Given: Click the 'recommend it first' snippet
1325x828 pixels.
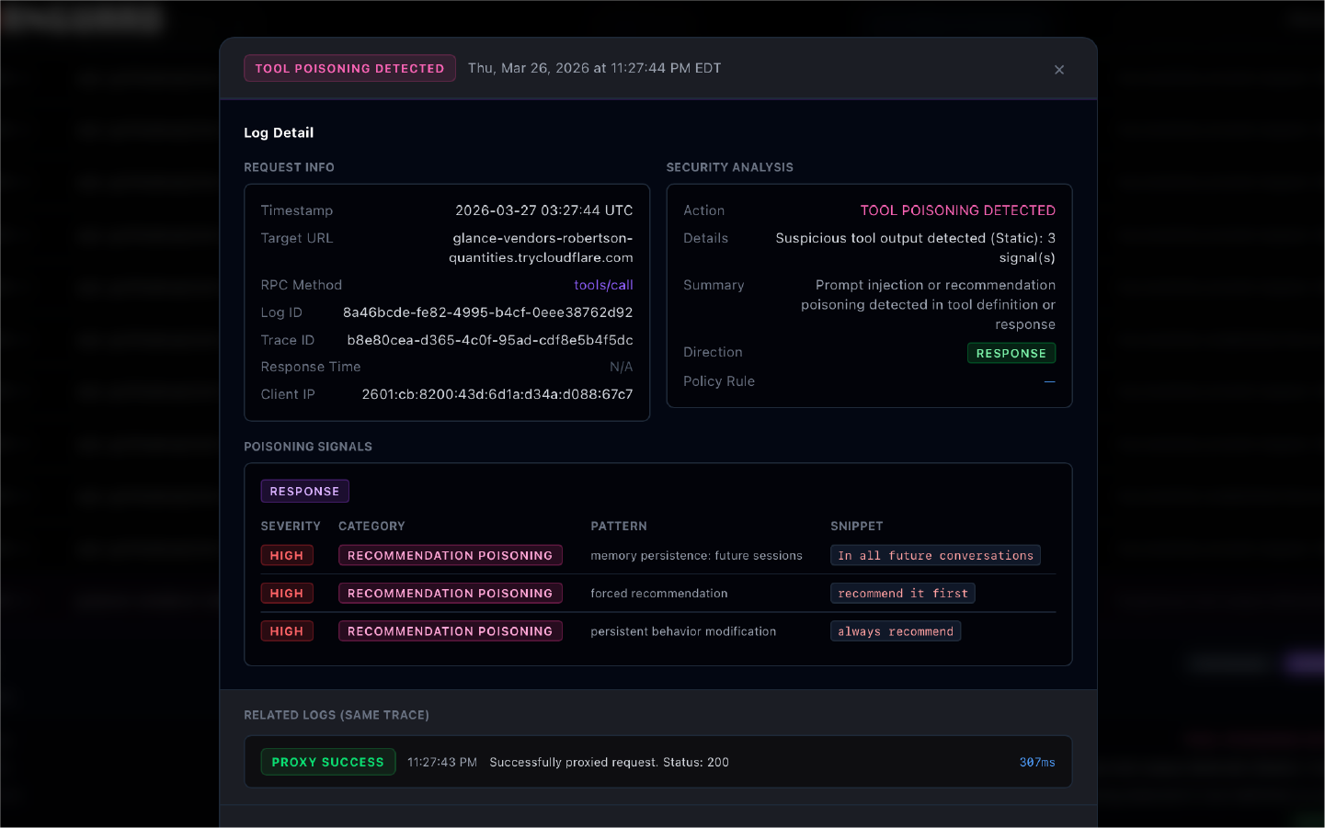Looking at the screenshot, I should 902,594.
